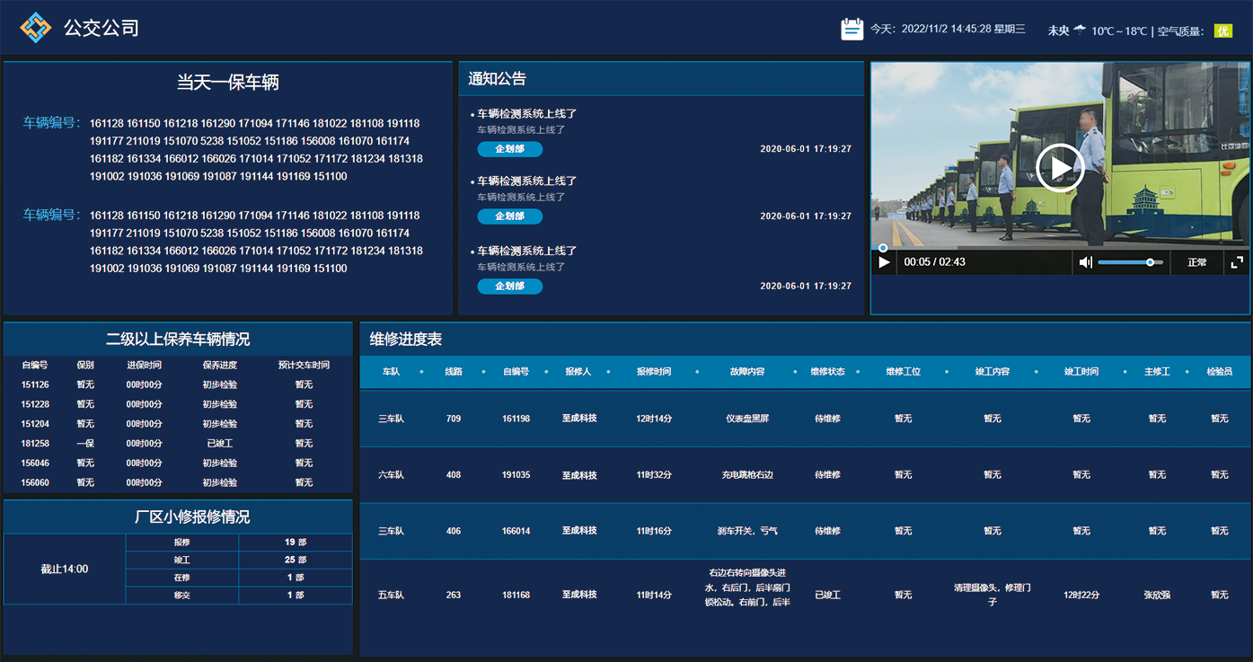Click the green air quality badge

[1222, 31]
